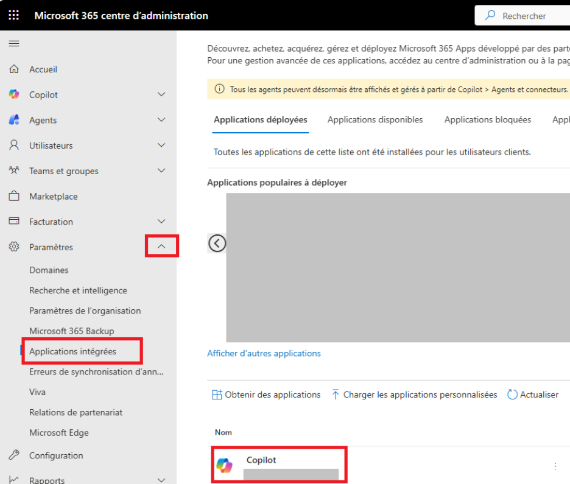Image resolution: width=570 pixels, height=484 pixels.
Task: Click Afficher d'autres applications link
Action: pyautogui.click(x=264, y=353)
